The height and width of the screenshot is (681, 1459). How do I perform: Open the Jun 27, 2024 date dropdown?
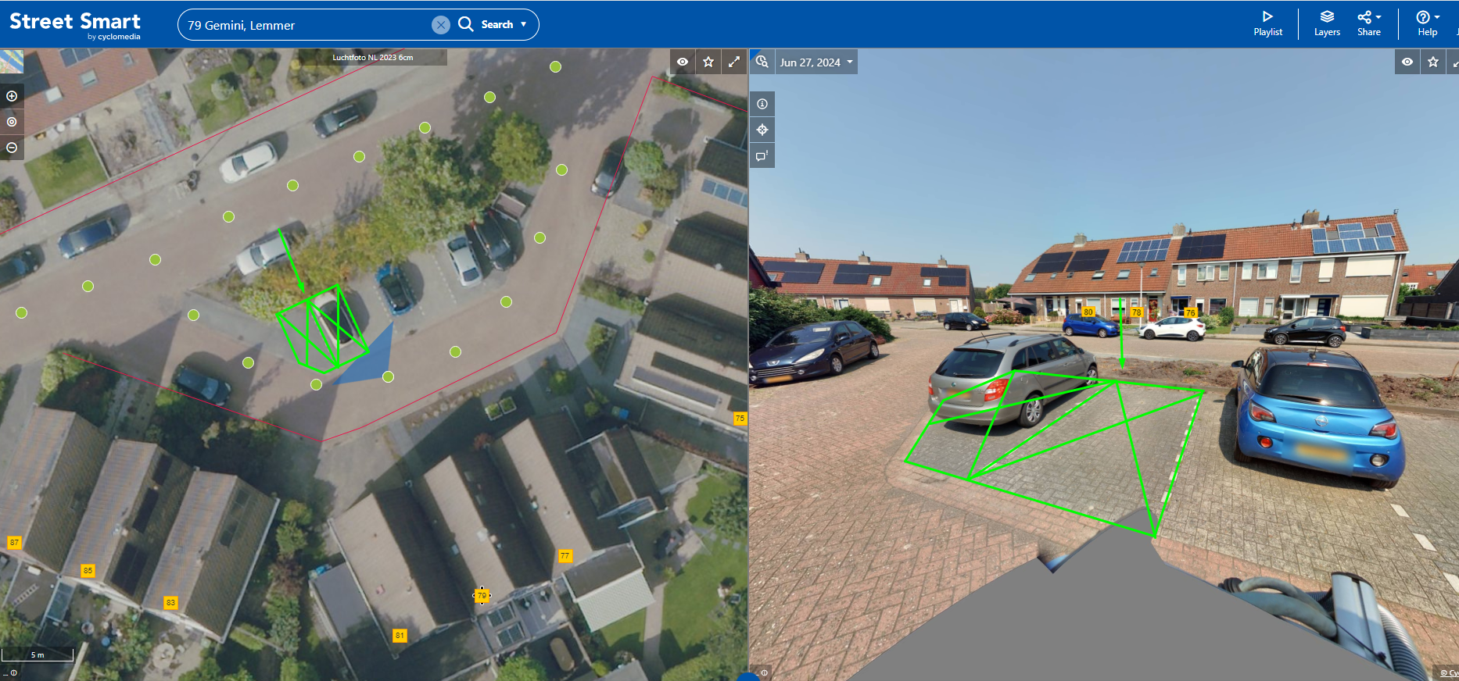[816, 62]
